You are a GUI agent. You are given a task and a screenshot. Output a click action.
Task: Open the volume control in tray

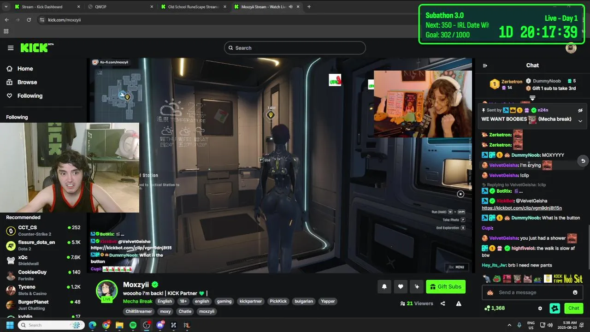coord(551,325)
